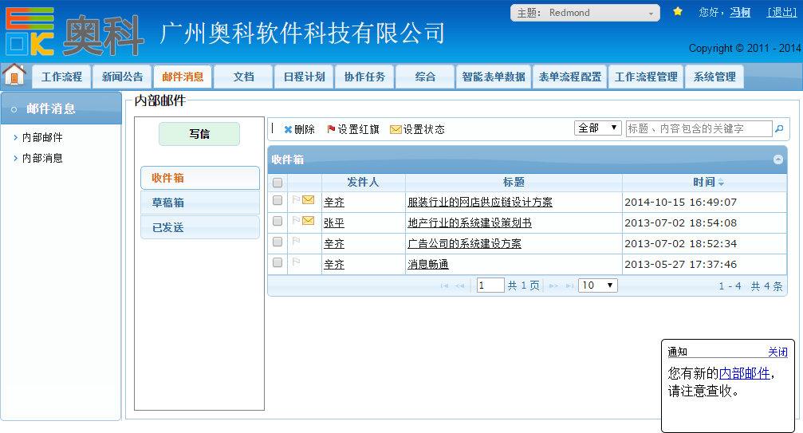Collapse the inbox panel with round arrow icon
Screen dimensions: 803x433
click(777, 159)
